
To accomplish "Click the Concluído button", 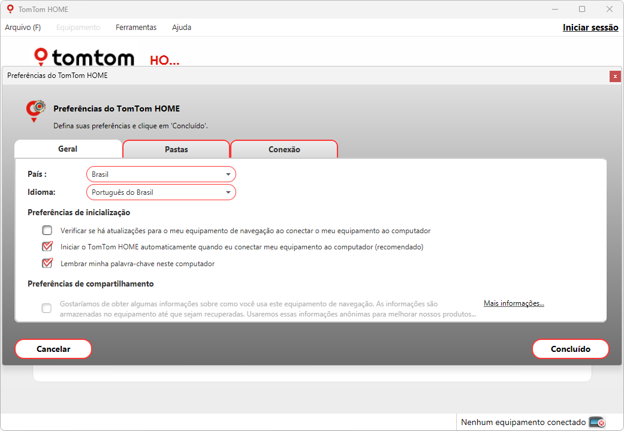I will point(570,349).
